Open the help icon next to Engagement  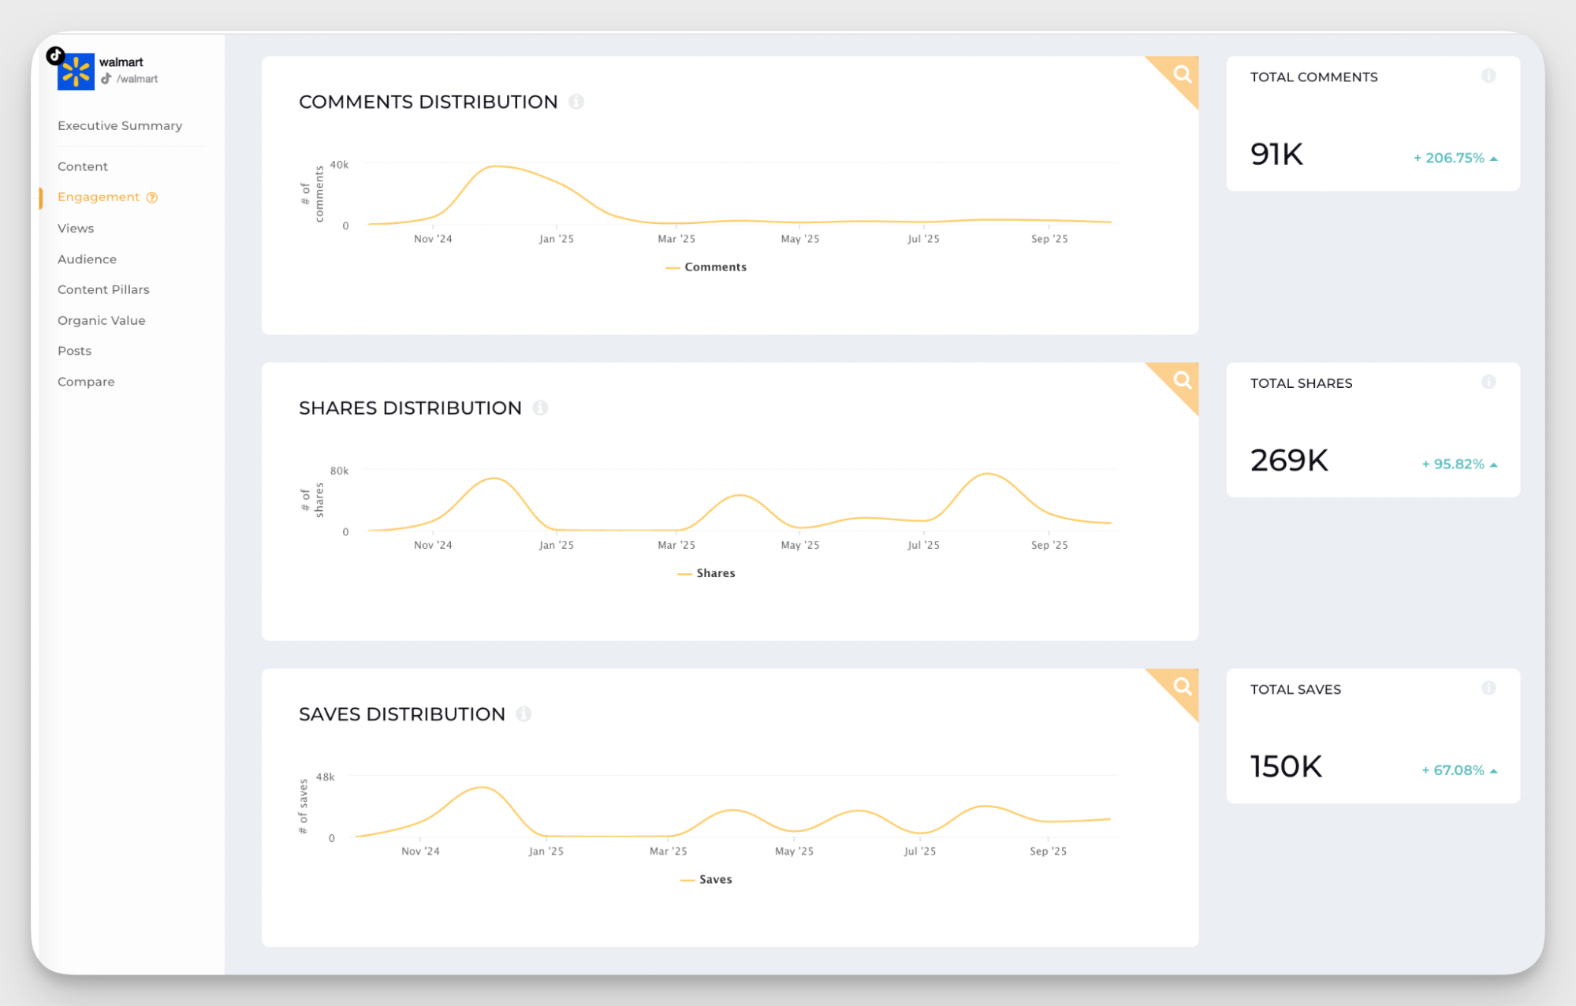[x=151, y=196]
